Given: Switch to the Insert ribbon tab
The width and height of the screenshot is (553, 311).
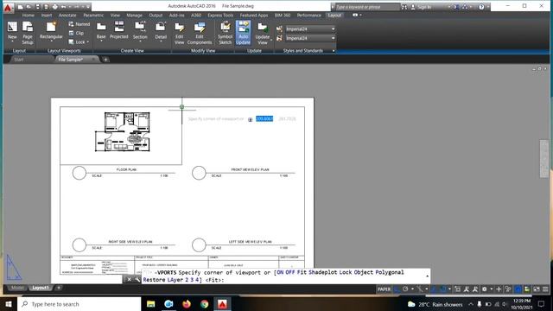Looking at the screenshot, I should [47, 16].
